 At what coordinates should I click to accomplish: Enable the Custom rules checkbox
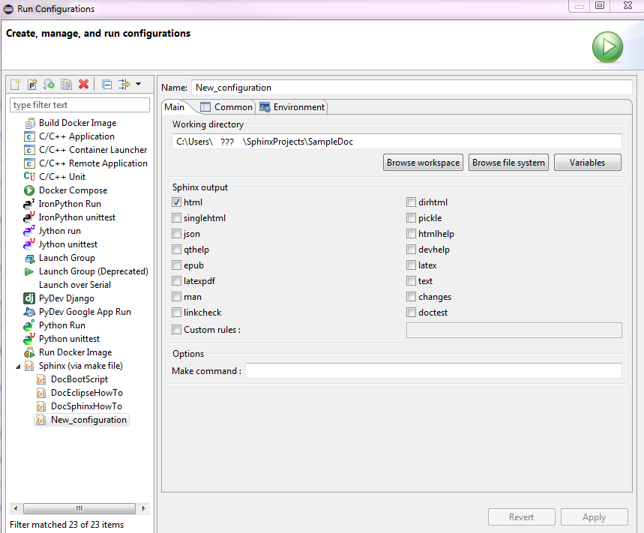[177, 329]
